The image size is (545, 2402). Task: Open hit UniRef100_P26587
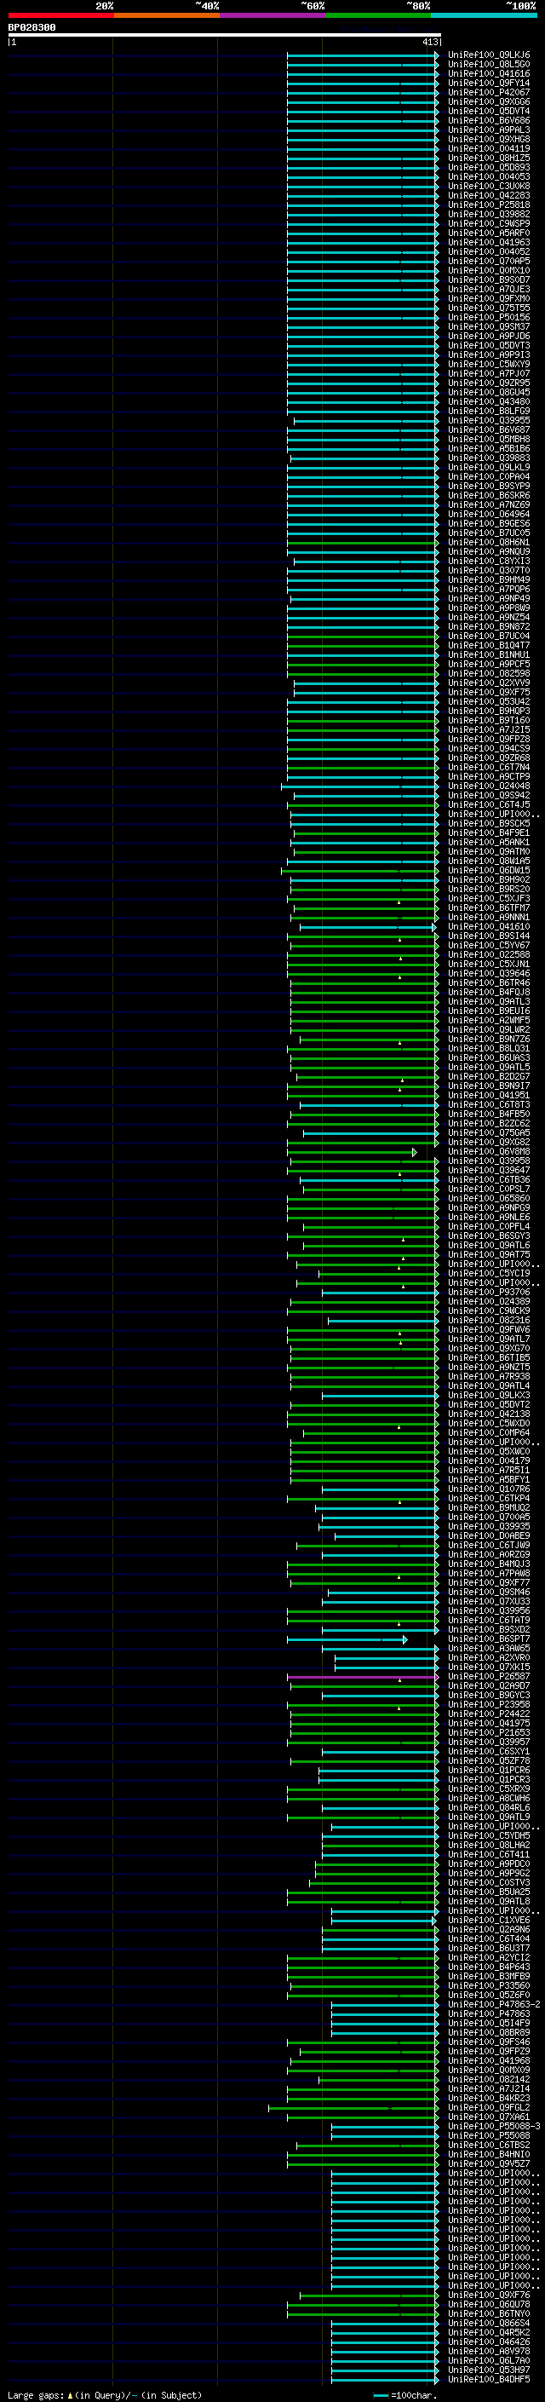(x=488, y=1677)
